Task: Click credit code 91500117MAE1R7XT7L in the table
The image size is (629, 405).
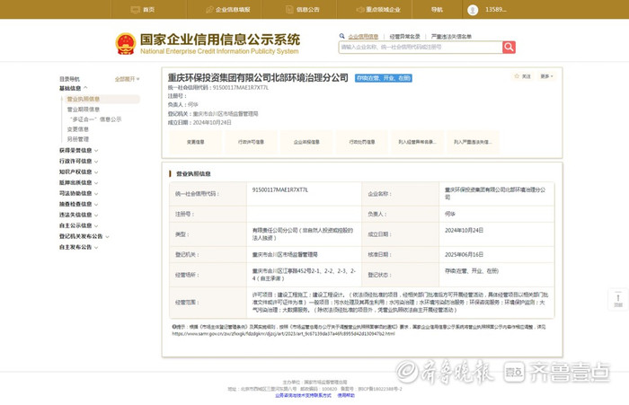Action: pyautogui.click(x=280, y=189)
